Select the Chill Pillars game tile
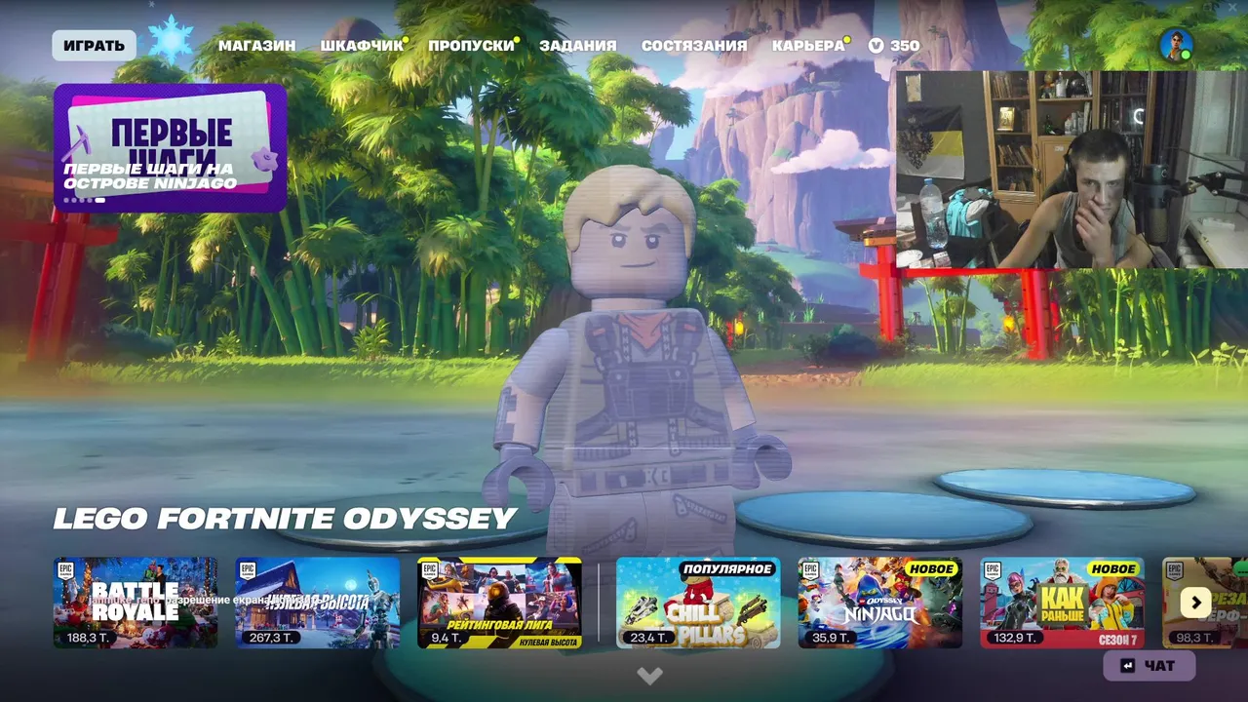The width and height of the screenshot is (1248, 702). (698, 603)
